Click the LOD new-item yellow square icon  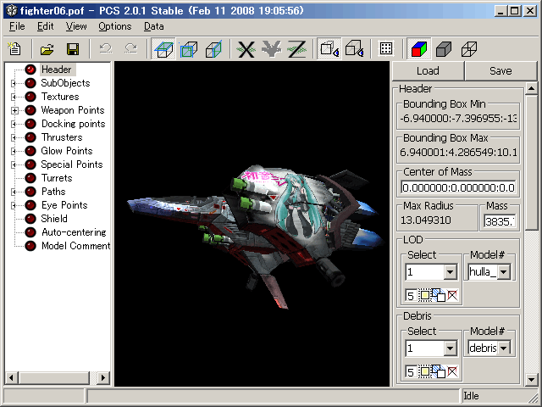424,296
